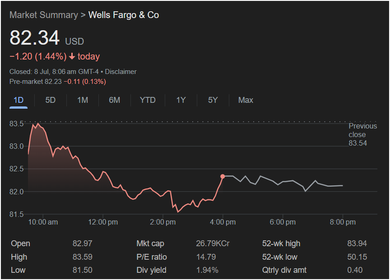Click the Qtrly div amt label
This screenshot has width=390, height=280.
(284, 270)
